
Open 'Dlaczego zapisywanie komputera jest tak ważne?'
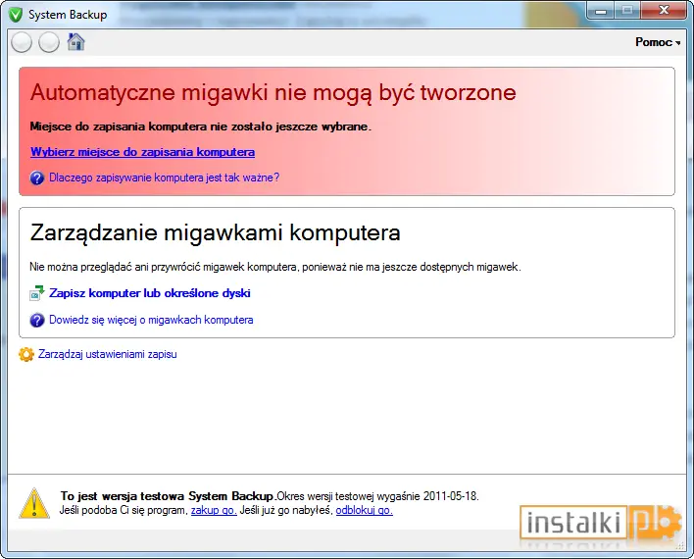tap(165, 178)
